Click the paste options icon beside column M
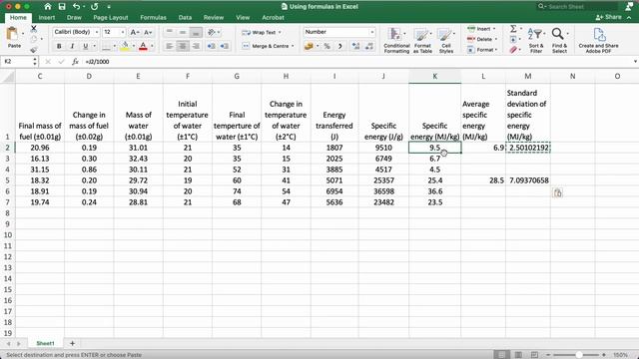The width and height of the screenshot is (639, 359). 557,192
